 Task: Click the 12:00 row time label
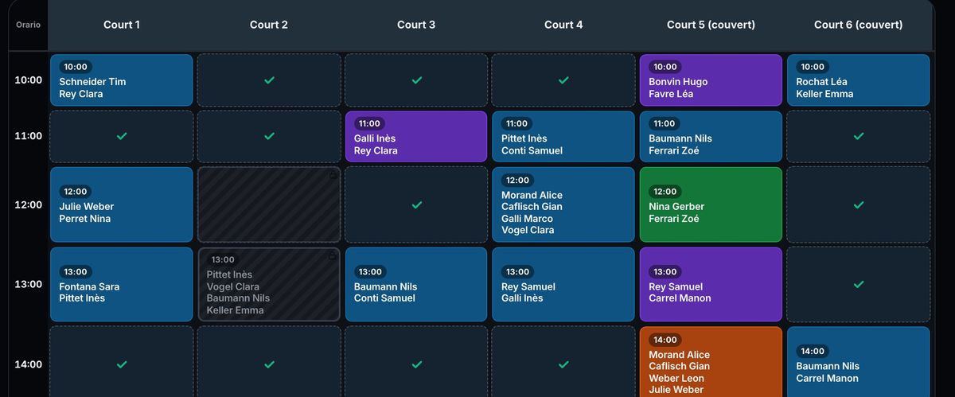28,204
